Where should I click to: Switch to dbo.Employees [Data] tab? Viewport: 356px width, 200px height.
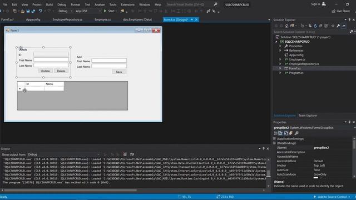coord(137,19)
